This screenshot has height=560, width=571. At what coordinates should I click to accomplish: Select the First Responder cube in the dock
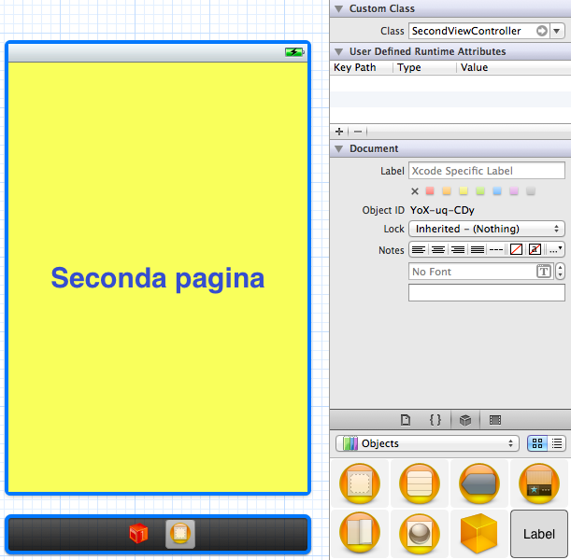pos(138,534)
